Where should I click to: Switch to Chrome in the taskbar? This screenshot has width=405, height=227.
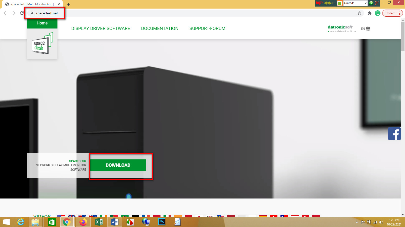tap(67, 222)
